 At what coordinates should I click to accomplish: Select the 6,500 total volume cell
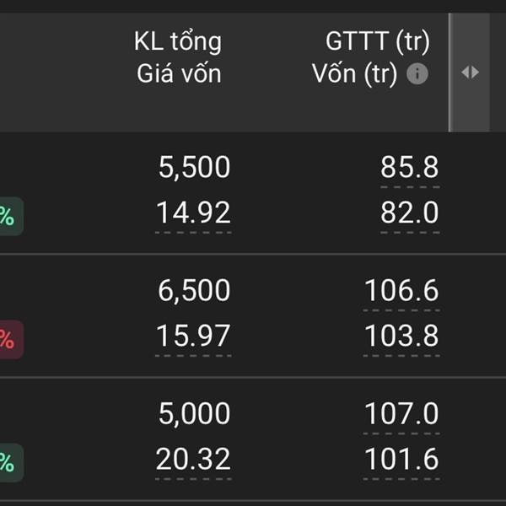click(x=194, y=291)
